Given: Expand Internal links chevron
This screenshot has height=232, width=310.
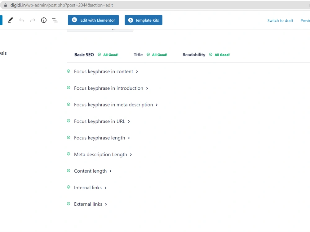Looking at the screenshot, I should [x=105, y=188].
